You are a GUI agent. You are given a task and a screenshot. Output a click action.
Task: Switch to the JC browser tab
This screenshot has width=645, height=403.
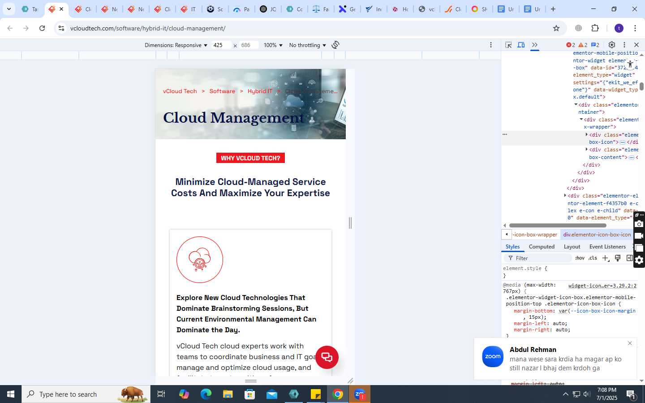(268, 9)
